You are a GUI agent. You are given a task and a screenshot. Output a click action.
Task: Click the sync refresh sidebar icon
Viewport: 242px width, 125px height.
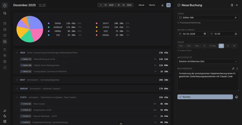[x=5, y=111]
